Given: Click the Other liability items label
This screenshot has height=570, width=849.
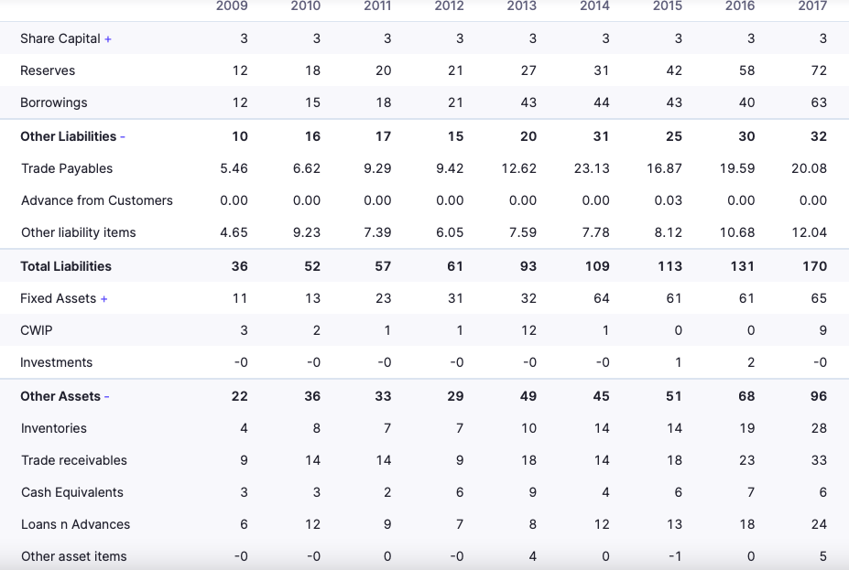Looking at the screenshot, I should (79, 232).
